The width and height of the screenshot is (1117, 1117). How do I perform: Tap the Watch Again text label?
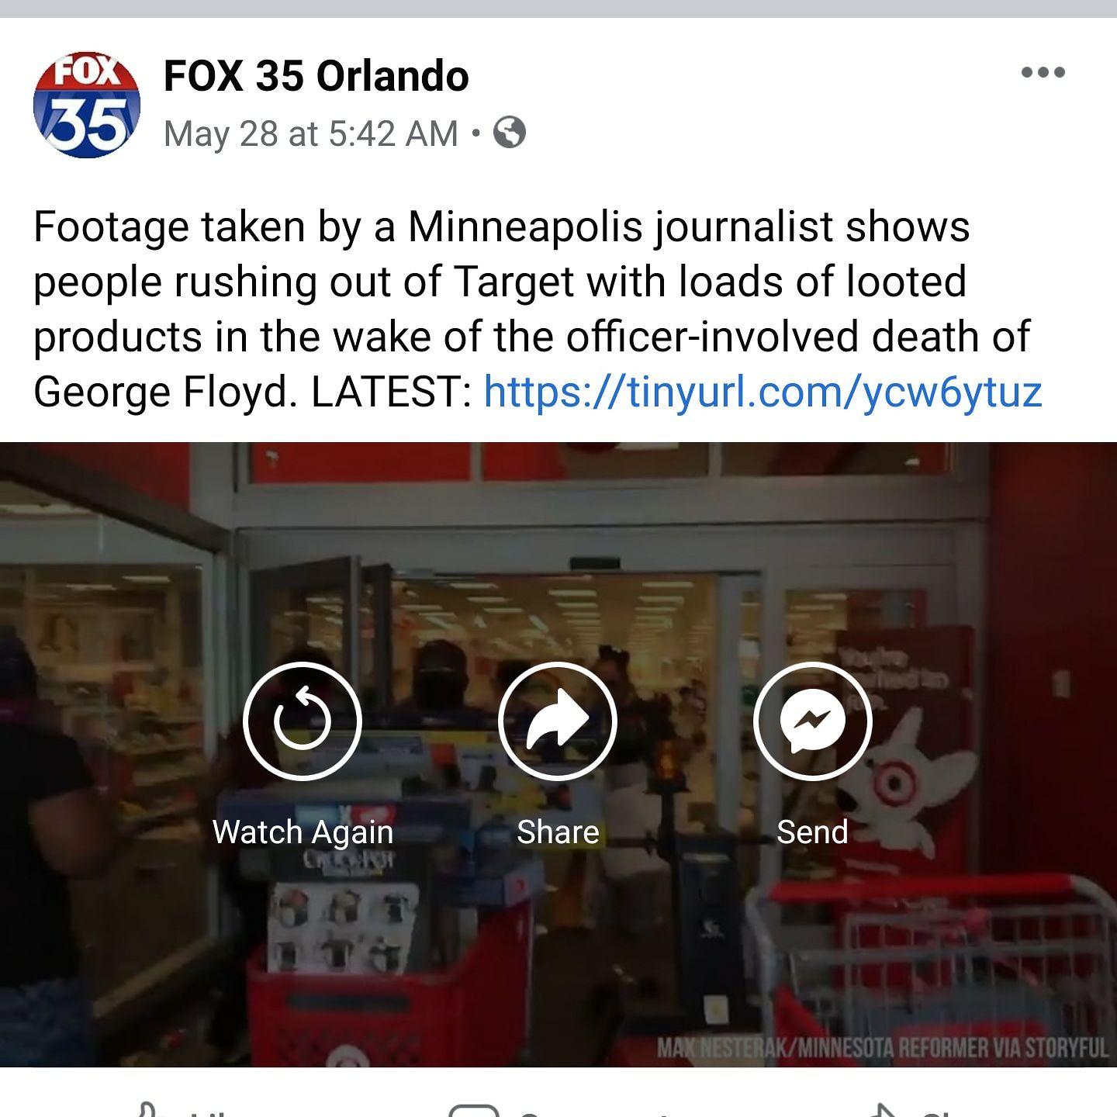(x=303, y=832)
